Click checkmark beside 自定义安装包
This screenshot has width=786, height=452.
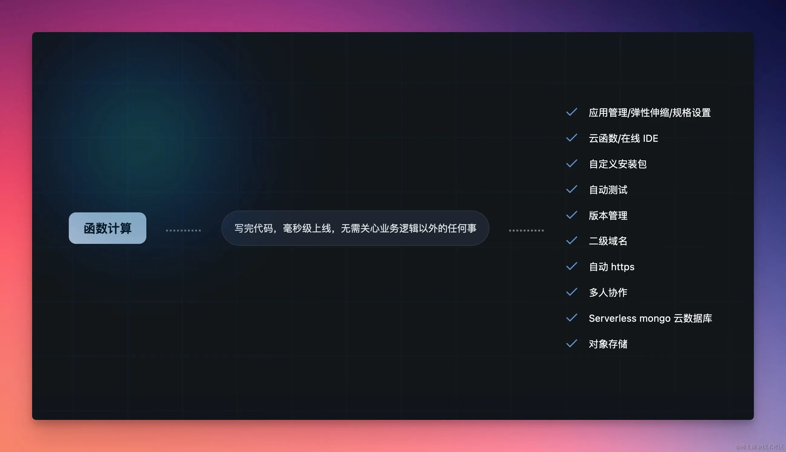pos(571,164)
